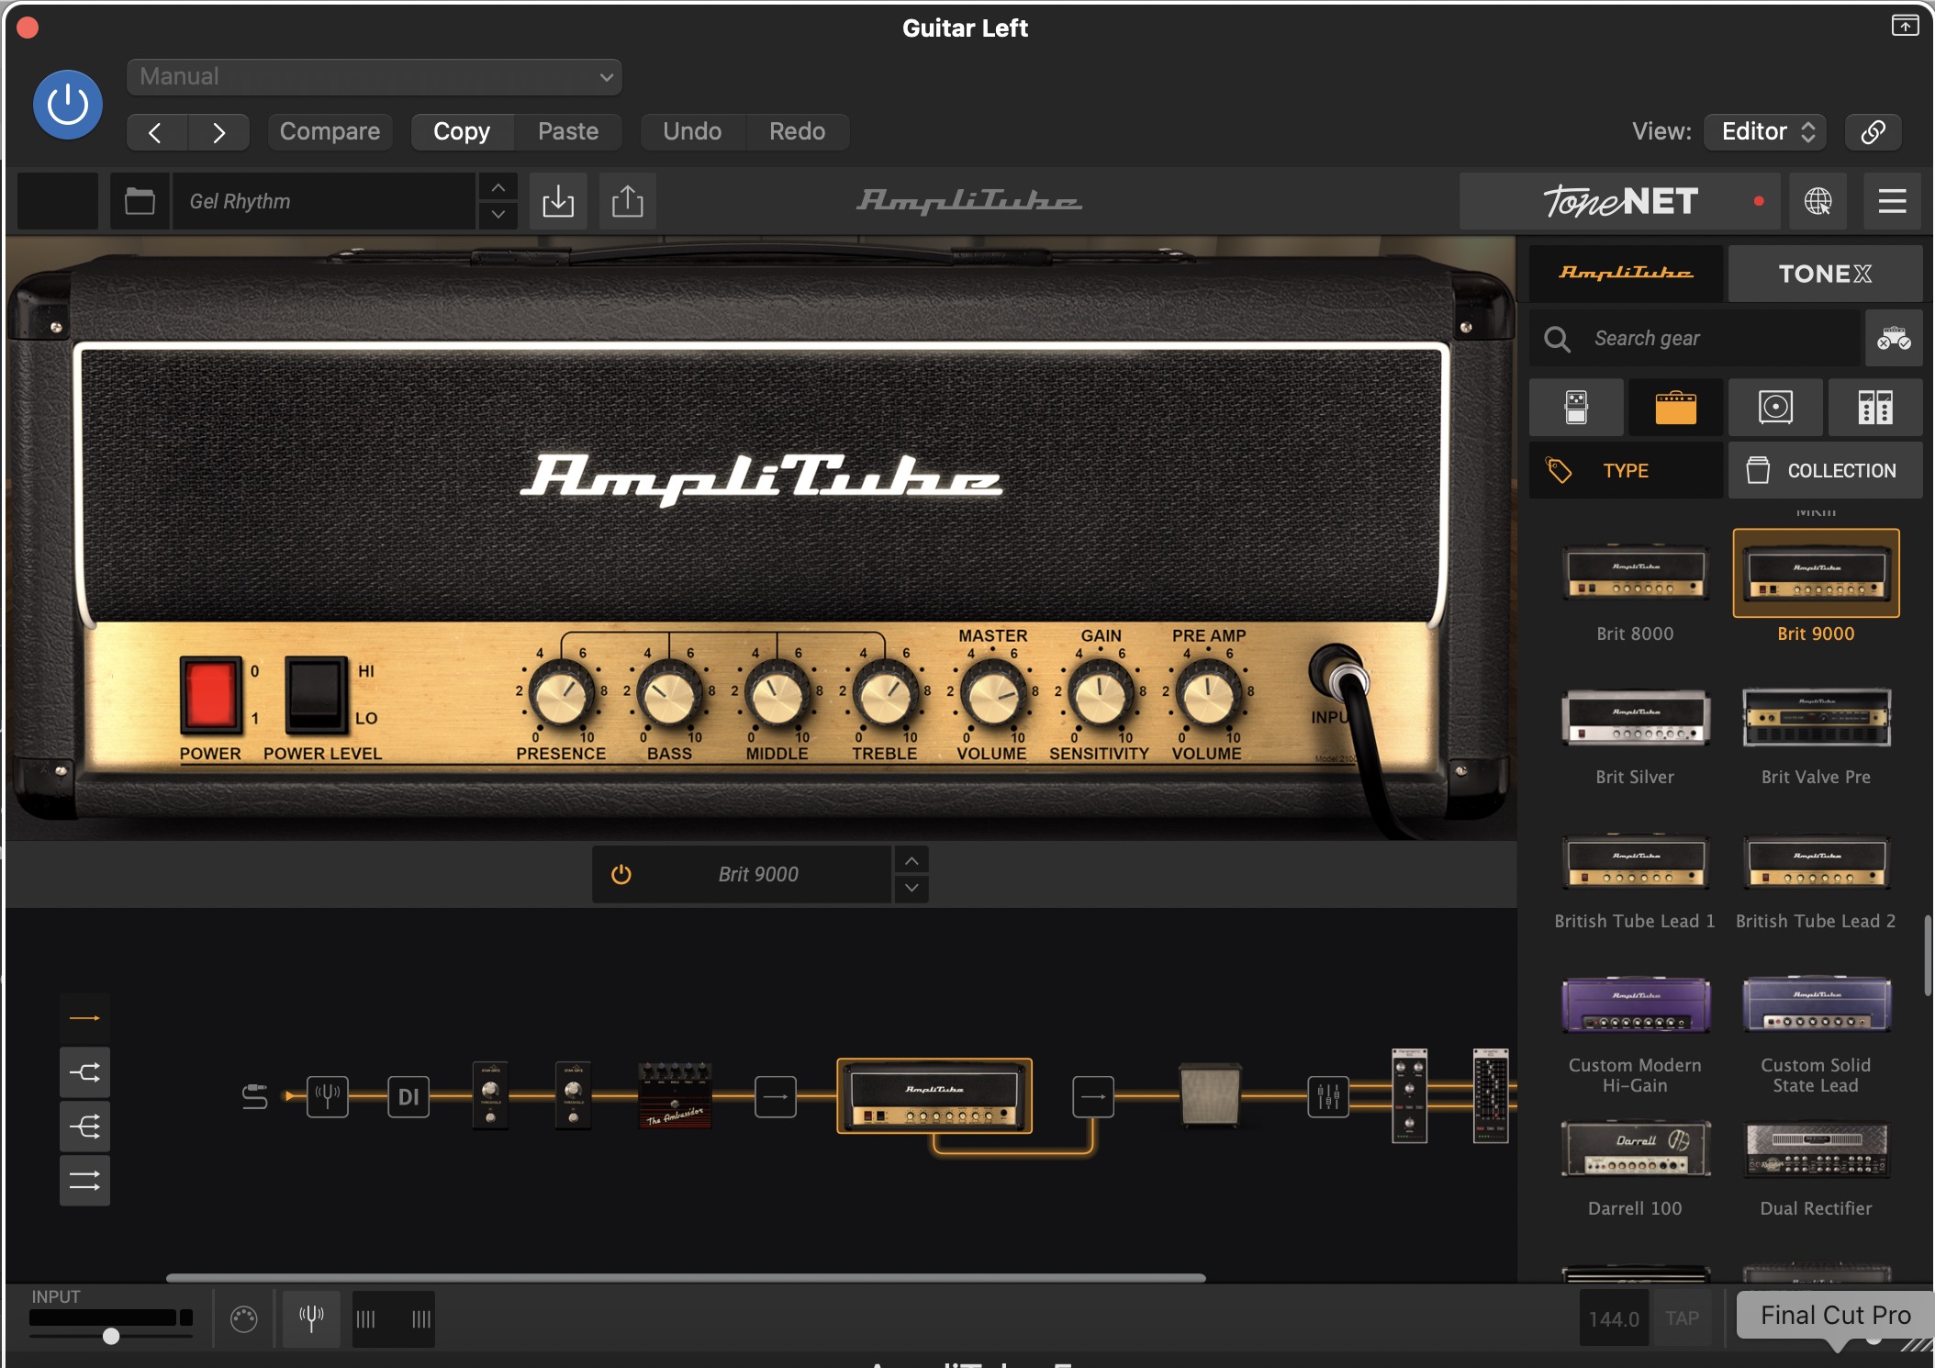This screenshot has height=1368, width=1935.
Task: Select the rack effects category icon
Action: pyautogui.click(x=1875, y=407)
